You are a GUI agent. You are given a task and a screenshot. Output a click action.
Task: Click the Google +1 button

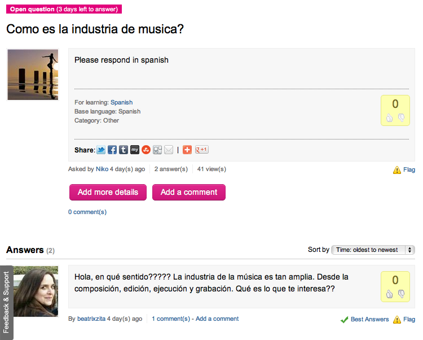tap(202, 150)
